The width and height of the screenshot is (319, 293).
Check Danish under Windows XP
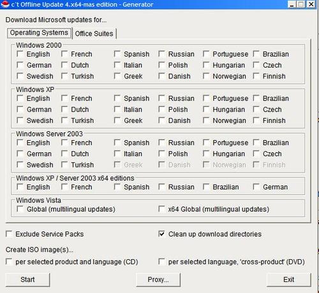tap(162, 120)
